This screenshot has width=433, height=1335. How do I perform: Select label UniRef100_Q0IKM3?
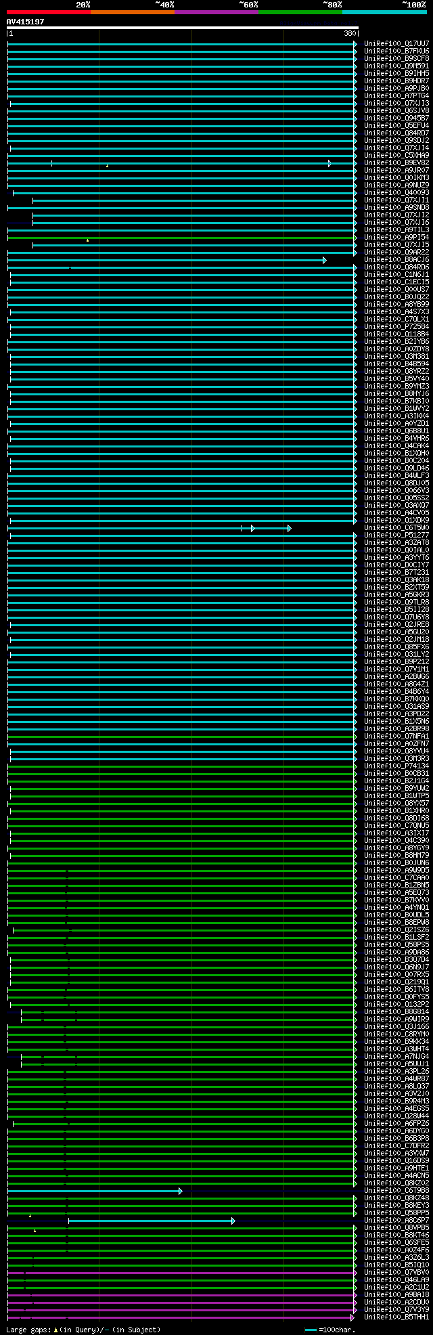coord(396,178)
